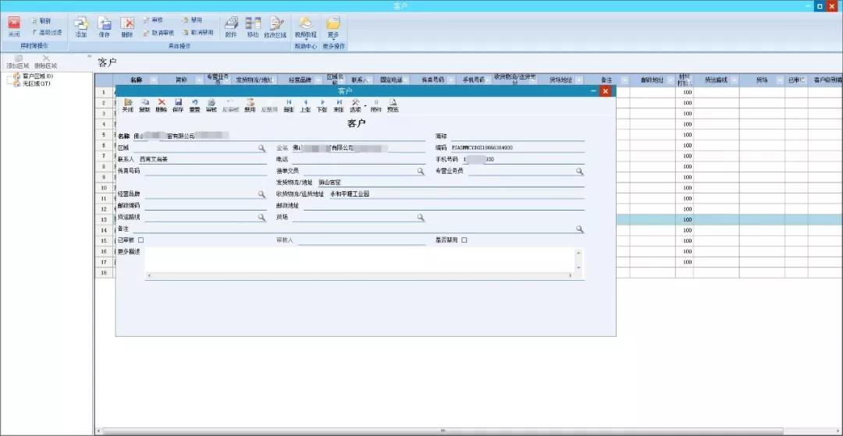Image resolution: width=843 pixels, height=436 pixels.
Task: Click the 移动 ribbon icon
Action: click(253, 27)
